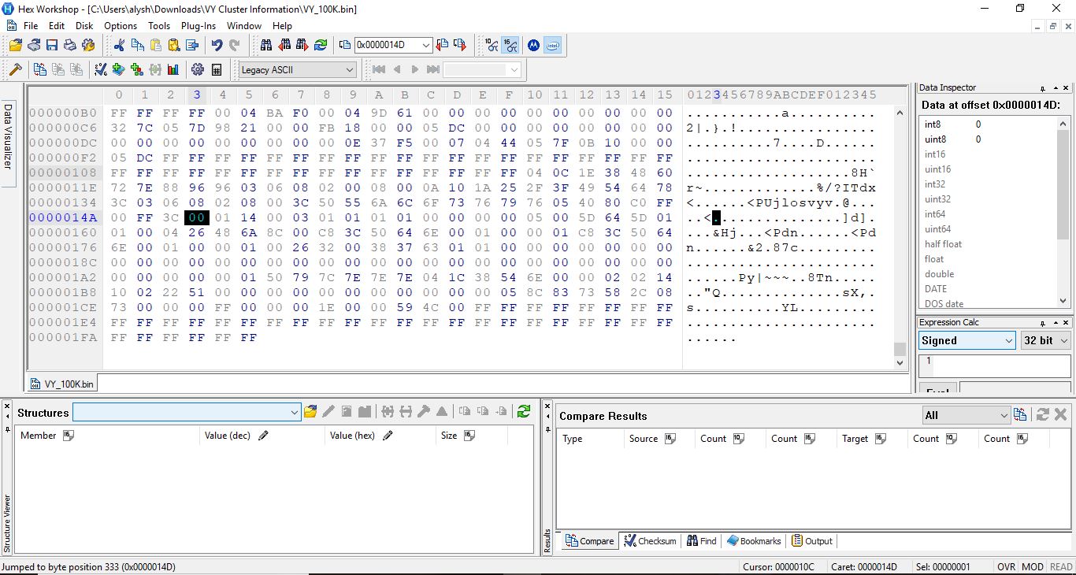This screenshot has height=575, width=1076.
Task: Click the Find Previous binoculars icon
Action: coord(284,45)
